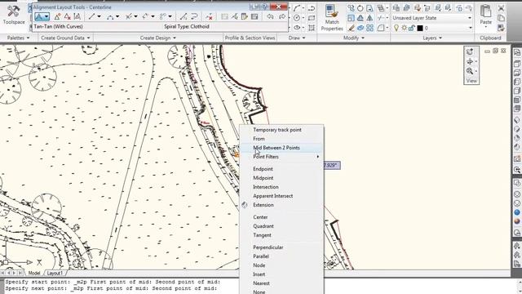Select Perpendicular object snap
The height and width of the screenshot is (294, 522).
point(281,247)
